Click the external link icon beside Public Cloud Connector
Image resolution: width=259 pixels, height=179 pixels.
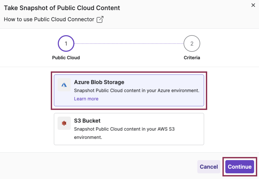pyautogui.click(x=100, y=19)
